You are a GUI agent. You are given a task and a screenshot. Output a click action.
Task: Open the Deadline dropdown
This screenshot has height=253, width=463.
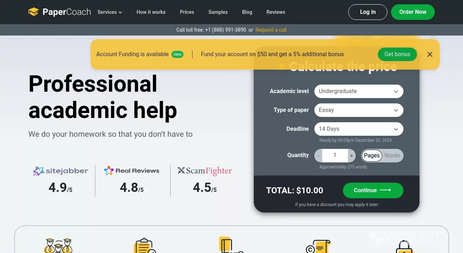point(359,129)
